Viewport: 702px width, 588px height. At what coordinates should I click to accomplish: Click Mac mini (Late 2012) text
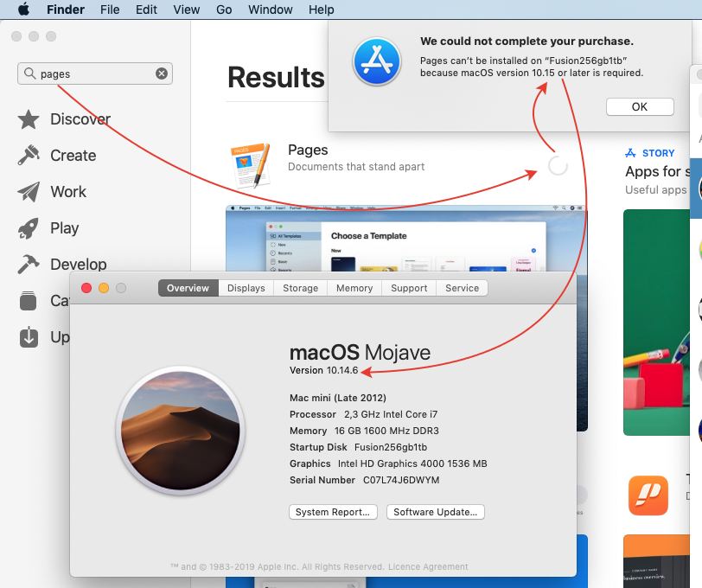click(338, 398)
